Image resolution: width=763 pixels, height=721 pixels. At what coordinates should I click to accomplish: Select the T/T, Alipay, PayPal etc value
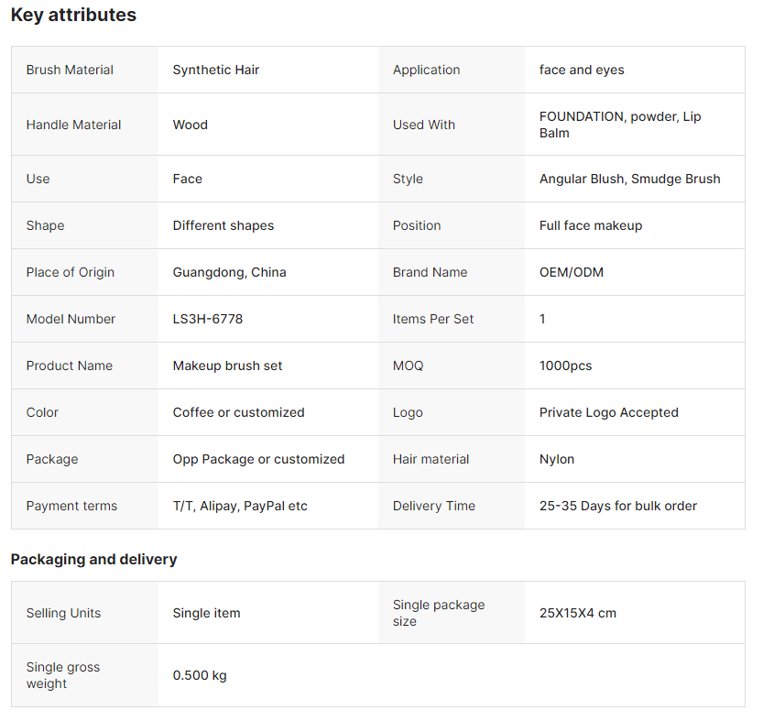(240, 506)
